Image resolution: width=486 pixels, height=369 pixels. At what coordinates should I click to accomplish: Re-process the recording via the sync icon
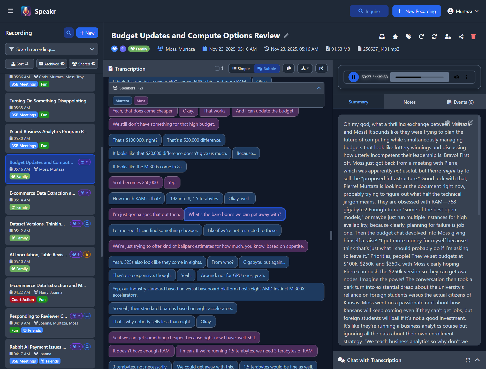(434, 36)
